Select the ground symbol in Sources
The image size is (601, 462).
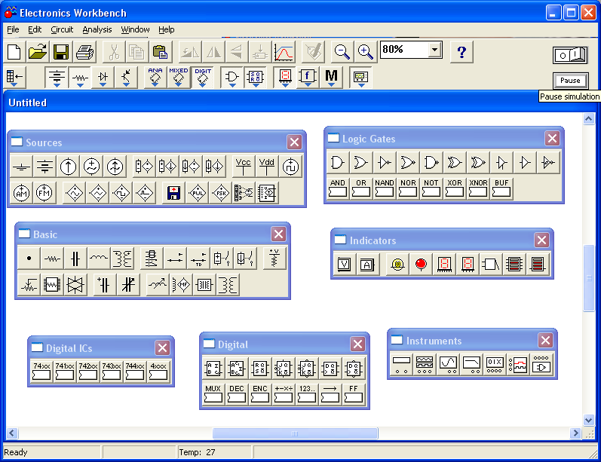[21, 167]
